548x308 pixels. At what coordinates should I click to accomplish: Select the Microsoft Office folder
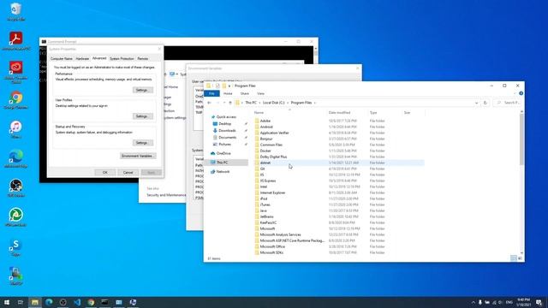272,246
